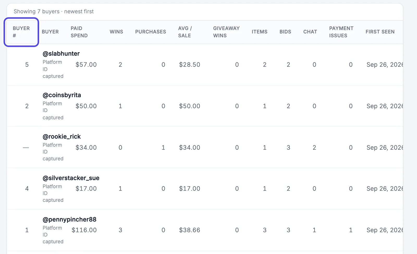This screenshot has width=417, height=254.
Task: Open buyer @slabhunter
Action: (x=61, y=54)
